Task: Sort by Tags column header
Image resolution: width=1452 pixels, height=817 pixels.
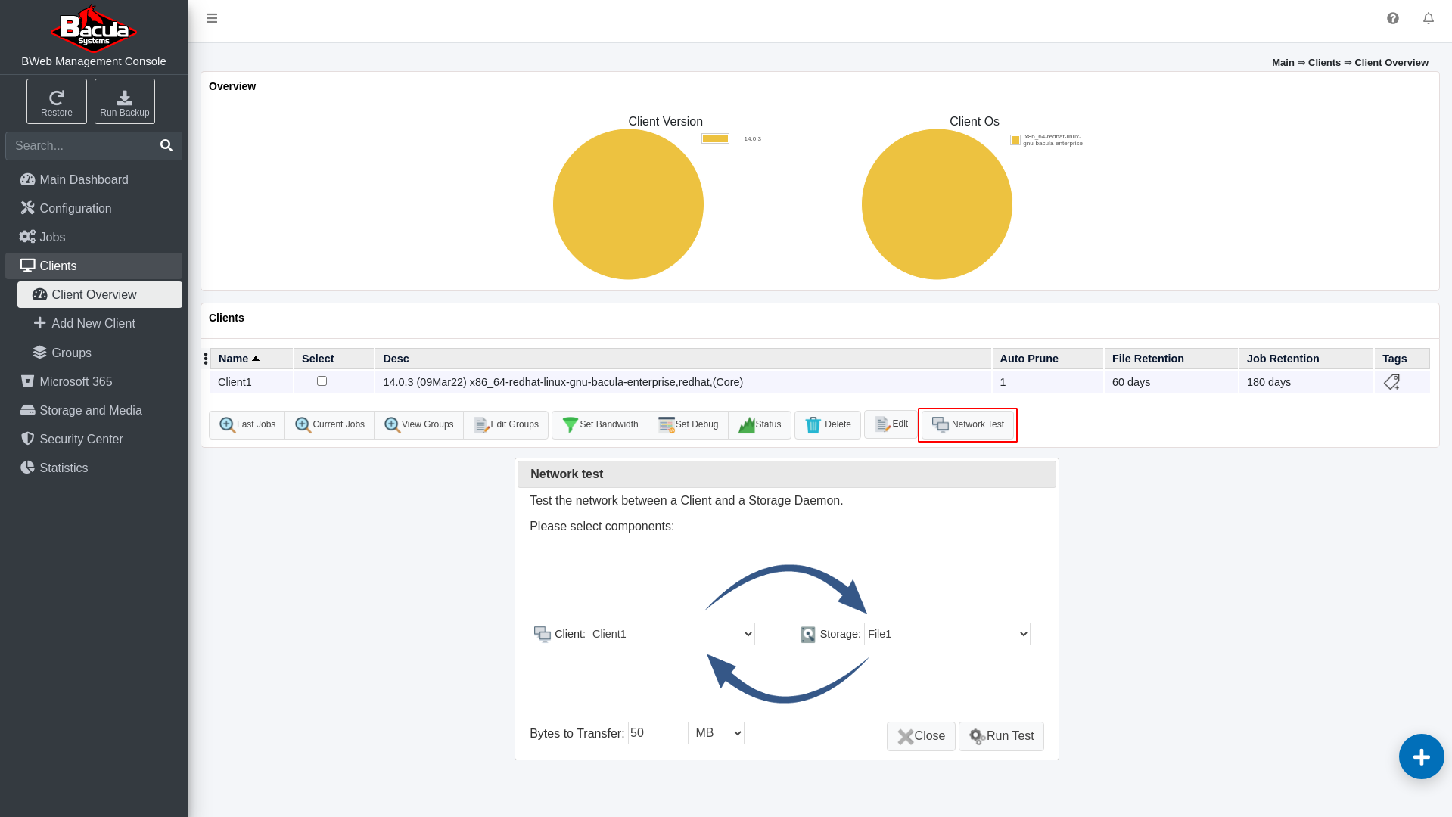Action: pos(1402,359)
